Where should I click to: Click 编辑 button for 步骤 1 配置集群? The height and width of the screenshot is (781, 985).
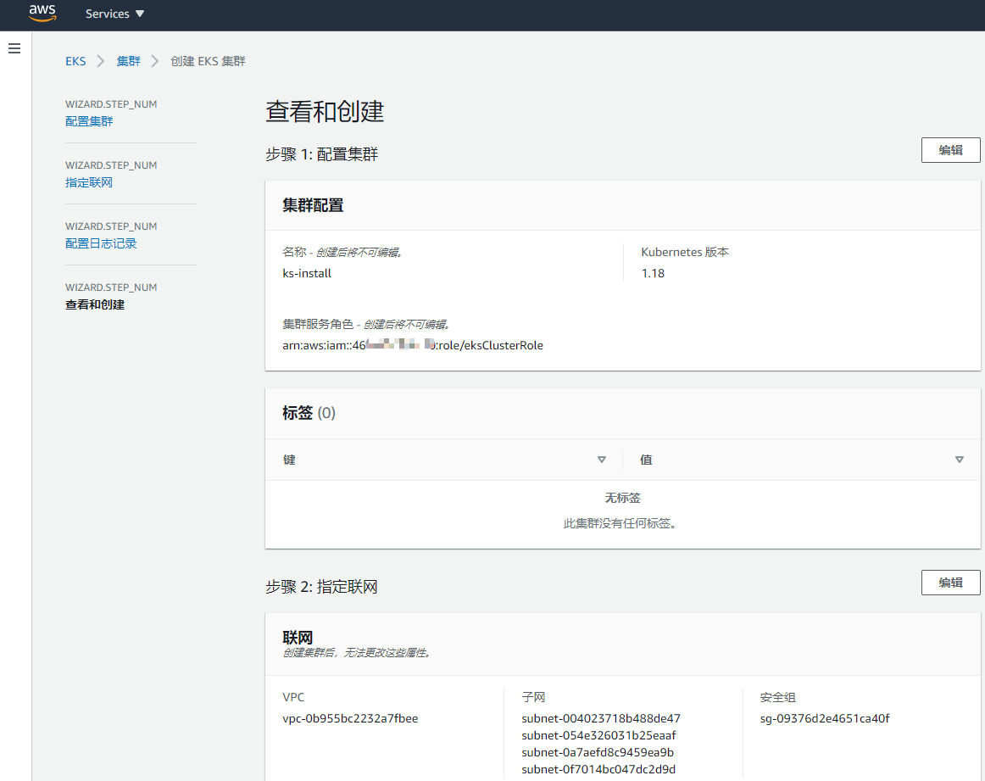[950, 150]
